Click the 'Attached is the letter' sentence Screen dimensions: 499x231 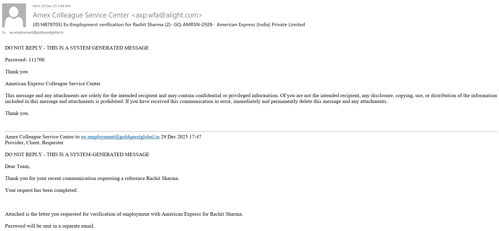point(124,214)
